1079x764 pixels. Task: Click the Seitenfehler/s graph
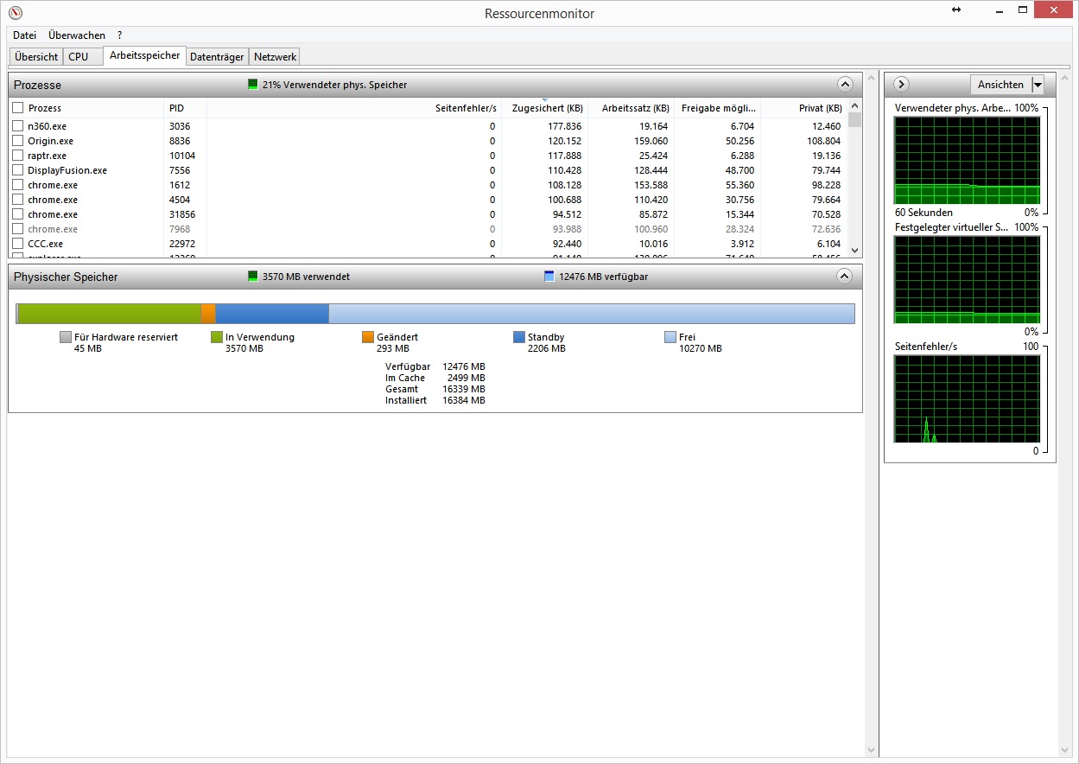(967, 398)
